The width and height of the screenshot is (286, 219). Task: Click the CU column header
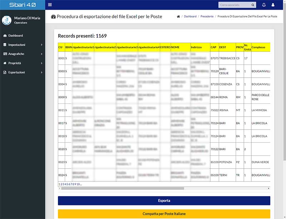[61, 47]
